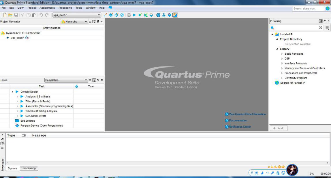
Task: Start Compilation with the blue play toolbar icon
Action: (x=134, y=15)
